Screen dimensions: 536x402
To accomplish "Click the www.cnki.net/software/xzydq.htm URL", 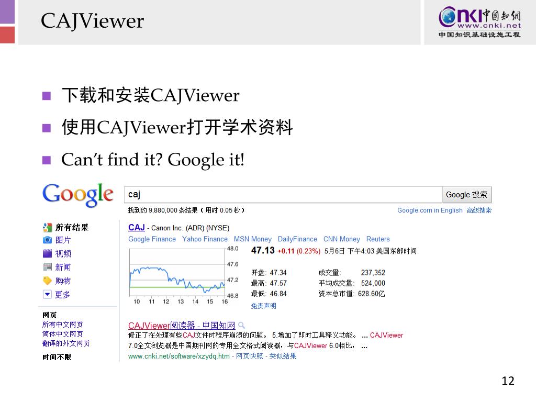I will [x=179, y=356].
